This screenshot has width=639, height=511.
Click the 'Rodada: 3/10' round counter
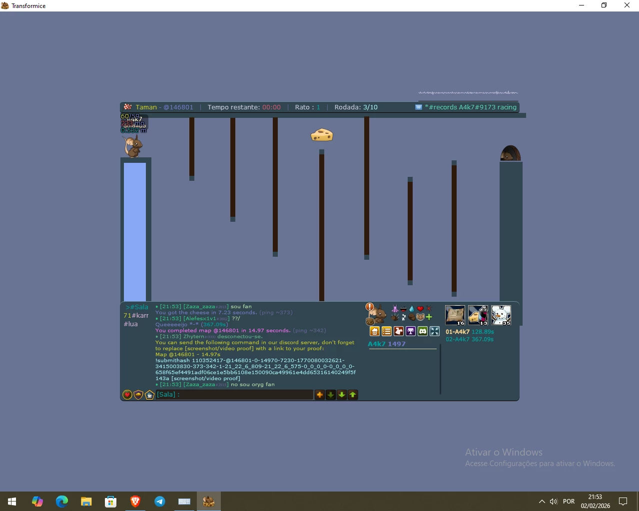356,107
